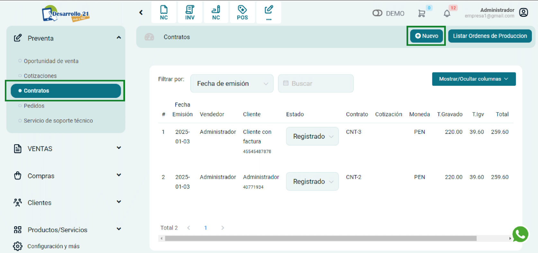The image size is (538, 253).
Task: Toggle the DEMO mode switch
Action: pos(377,13)
